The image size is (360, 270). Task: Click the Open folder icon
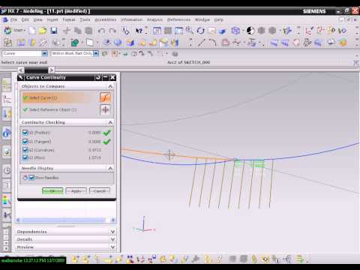click(x=43, y=31)
